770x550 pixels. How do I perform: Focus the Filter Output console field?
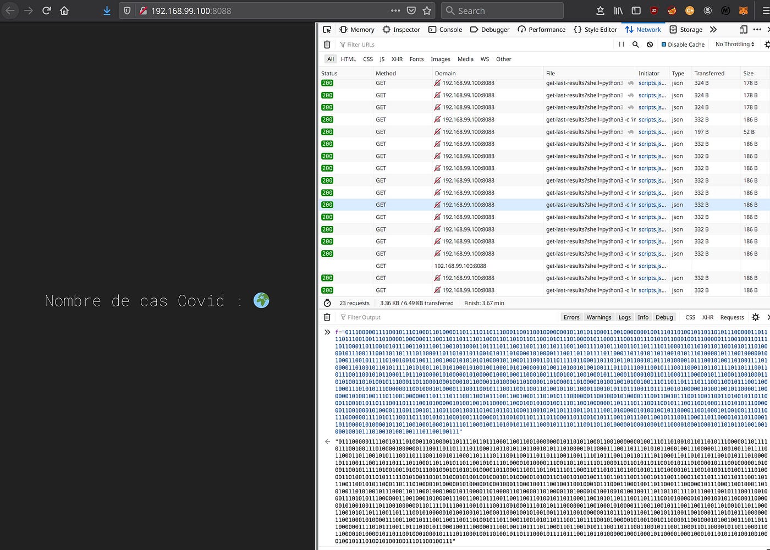point(447,317)
